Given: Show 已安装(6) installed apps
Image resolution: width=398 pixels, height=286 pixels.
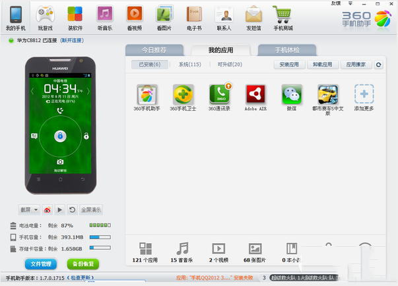Looking at the screenshot, I should [150, 65].
